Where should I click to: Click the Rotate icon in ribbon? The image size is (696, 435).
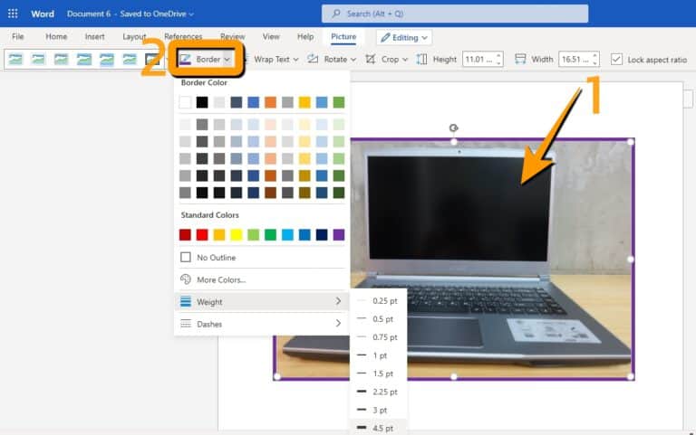click(x=313, y=59)
